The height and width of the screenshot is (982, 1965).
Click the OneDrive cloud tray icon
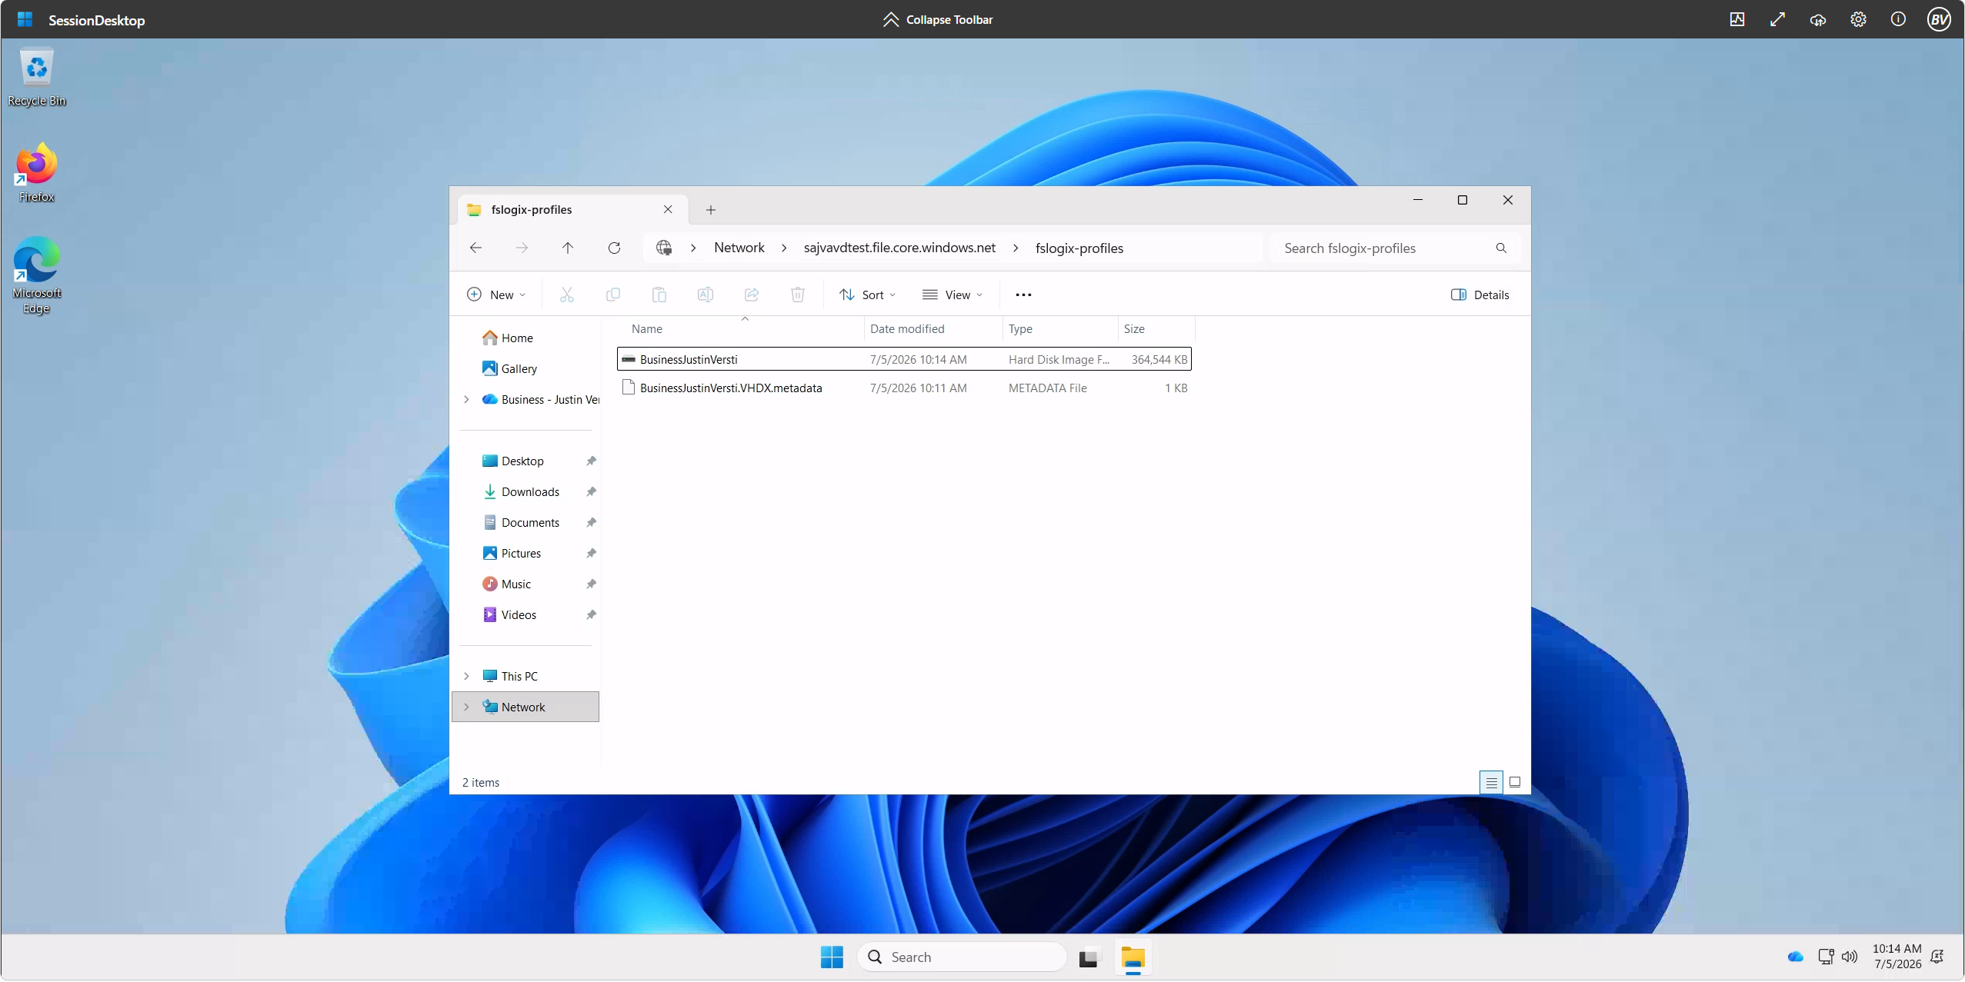[1796, 957]
